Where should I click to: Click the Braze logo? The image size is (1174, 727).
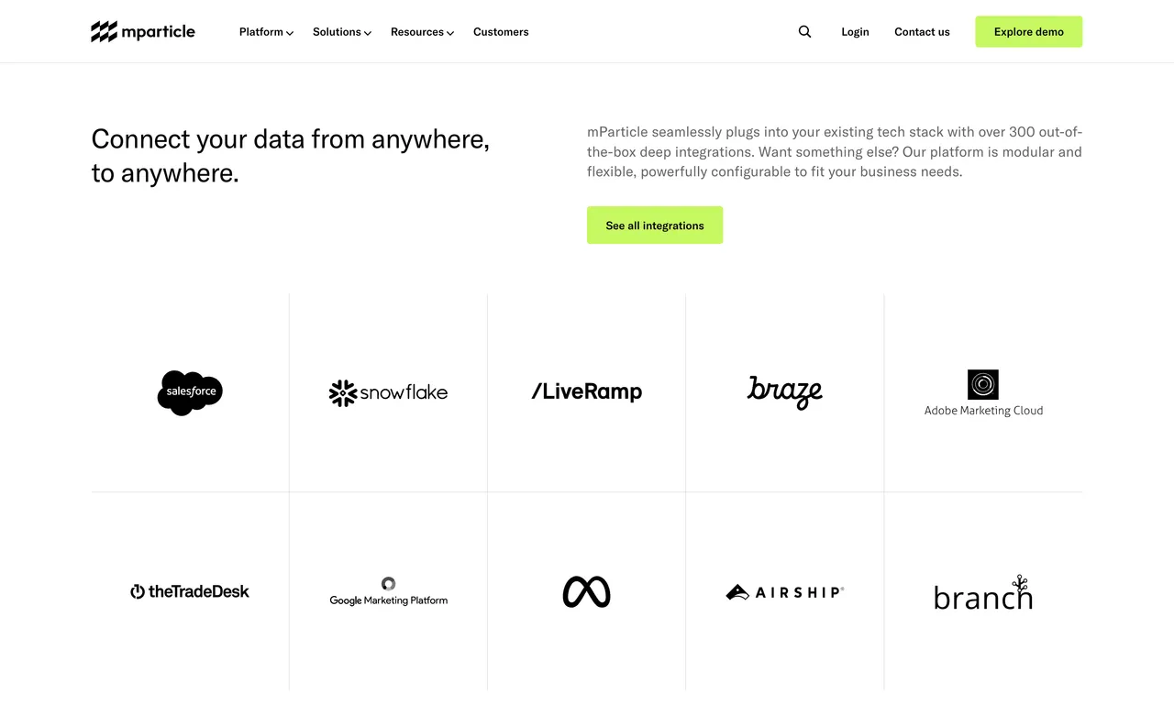pyautogui.click(x=785, y=392)
